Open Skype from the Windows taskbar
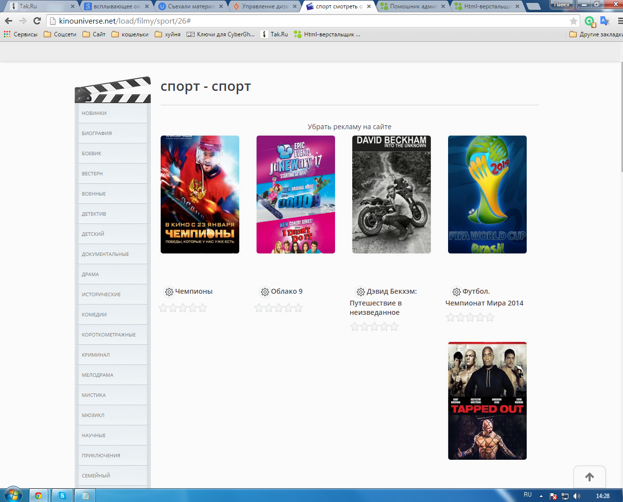 [x=62, y=495]
